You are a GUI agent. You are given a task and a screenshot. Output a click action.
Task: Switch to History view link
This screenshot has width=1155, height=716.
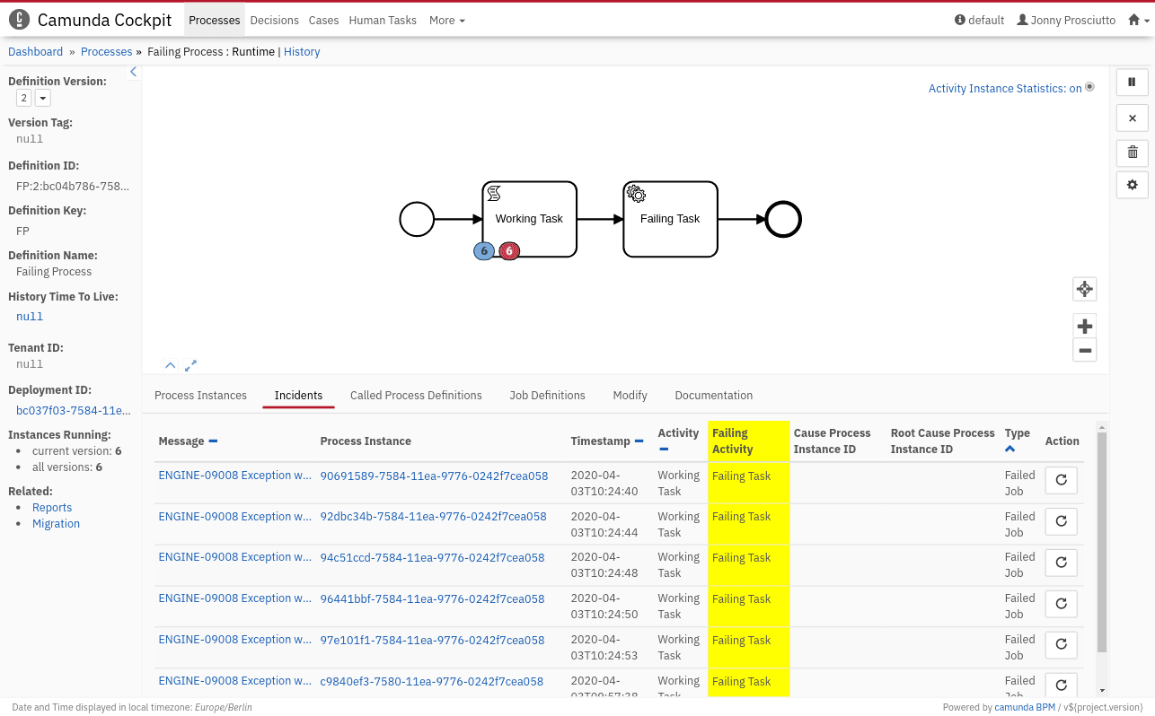point(302,51)
